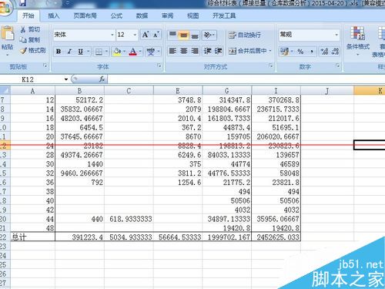This screenshot has width=385, height=289.
Task: Click the 复制 copy button
Action: [x=31, y=40]
